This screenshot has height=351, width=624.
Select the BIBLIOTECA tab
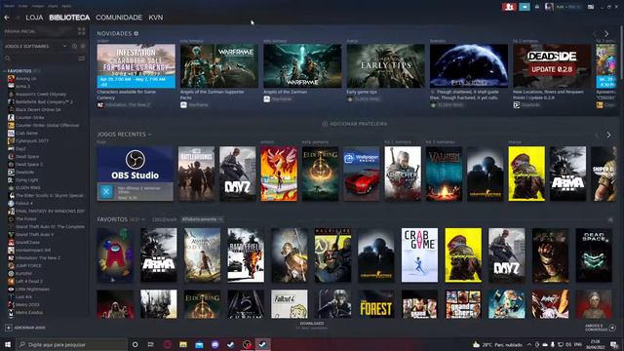[x=69, y=18]
